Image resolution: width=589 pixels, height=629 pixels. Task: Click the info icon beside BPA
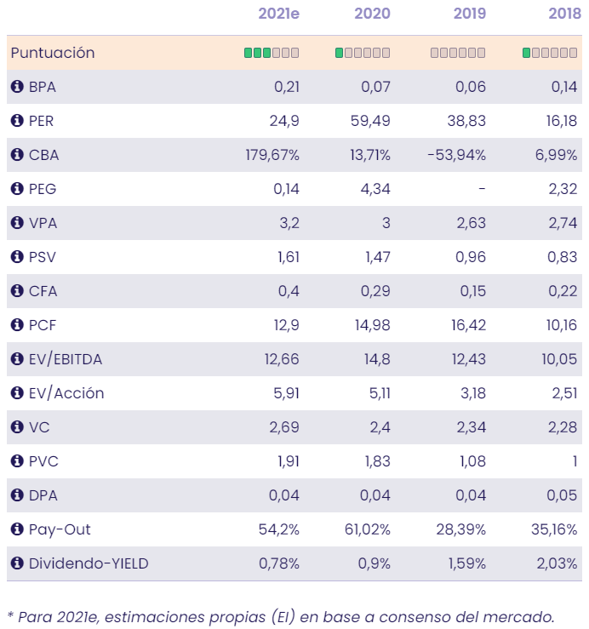tap(17, 87)
